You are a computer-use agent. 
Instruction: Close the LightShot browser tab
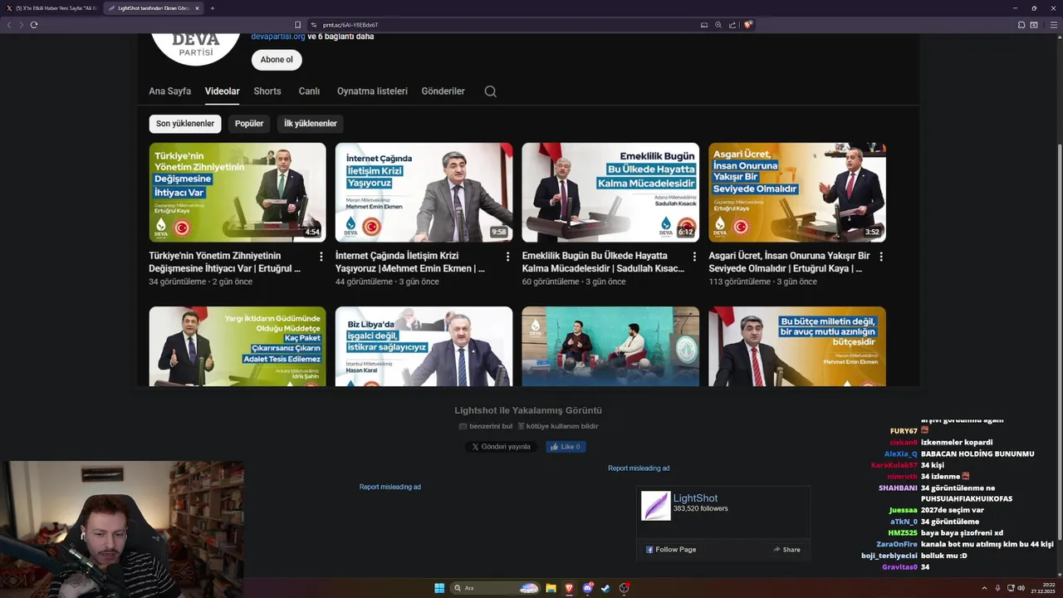click(x=197, y=8)
